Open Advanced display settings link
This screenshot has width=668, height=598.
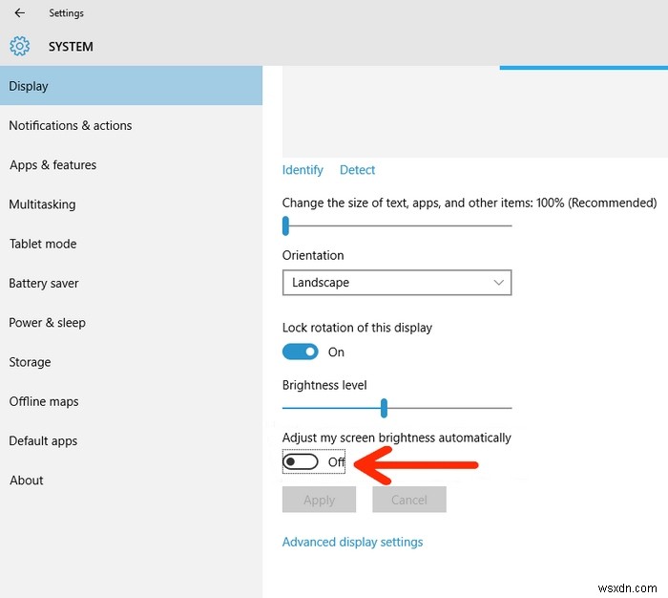point(352,542)
